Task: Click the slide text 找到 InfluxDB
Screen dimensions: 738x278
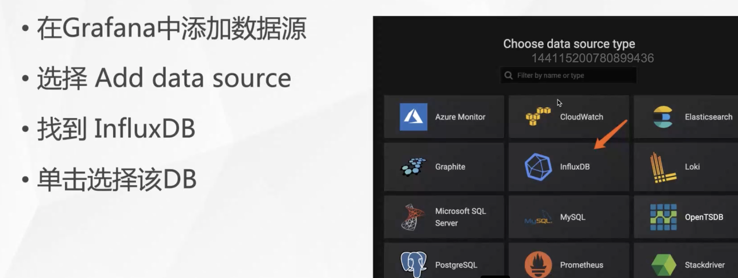Action: pyautogui.click(x=116, y=129)
